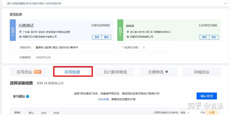This screenshot has height=115, width=229.
Task: Copy sender 百腾测试 info with 复制 button
Action: click(97, 37)
